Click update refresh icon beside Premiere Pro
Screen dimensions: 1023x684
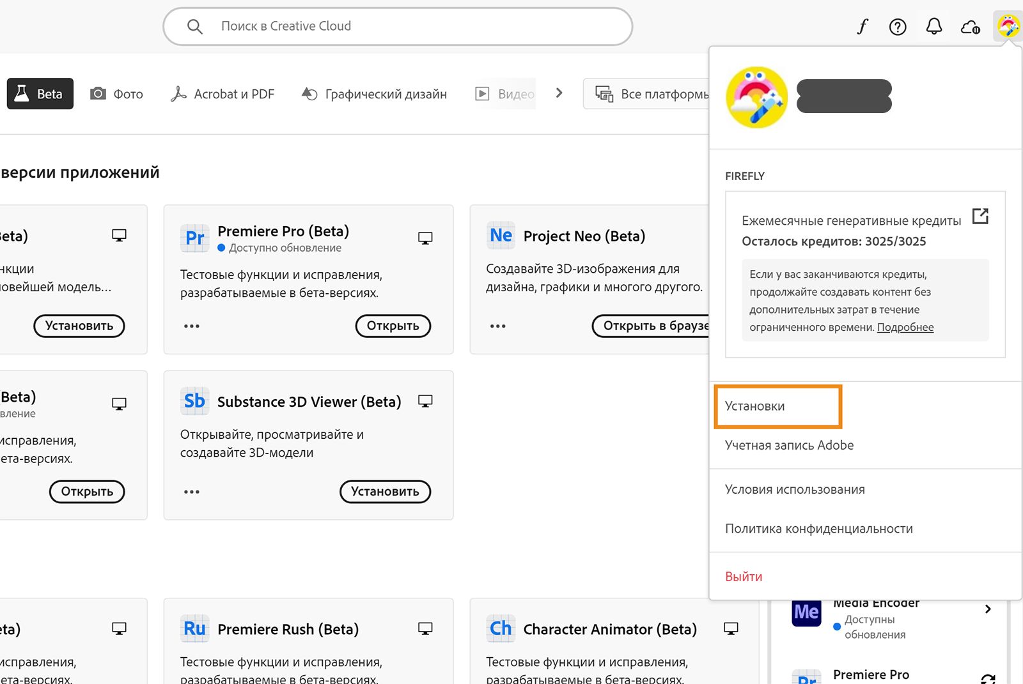pos(988,678)
